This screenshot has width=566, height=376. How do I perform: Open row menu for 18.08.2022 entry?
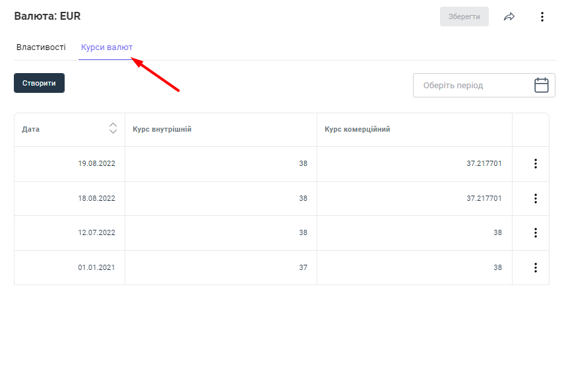[x=536, y=198]
